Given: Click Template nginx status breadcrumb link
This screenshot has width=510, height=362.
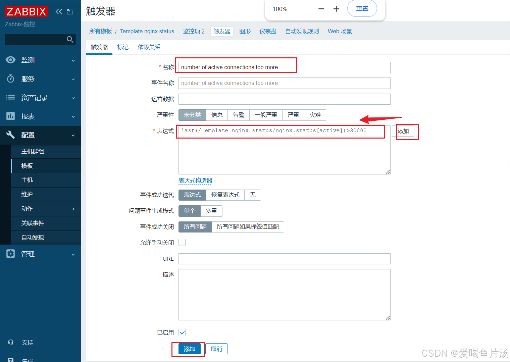Looking at the screenshot, I should 147,31.
